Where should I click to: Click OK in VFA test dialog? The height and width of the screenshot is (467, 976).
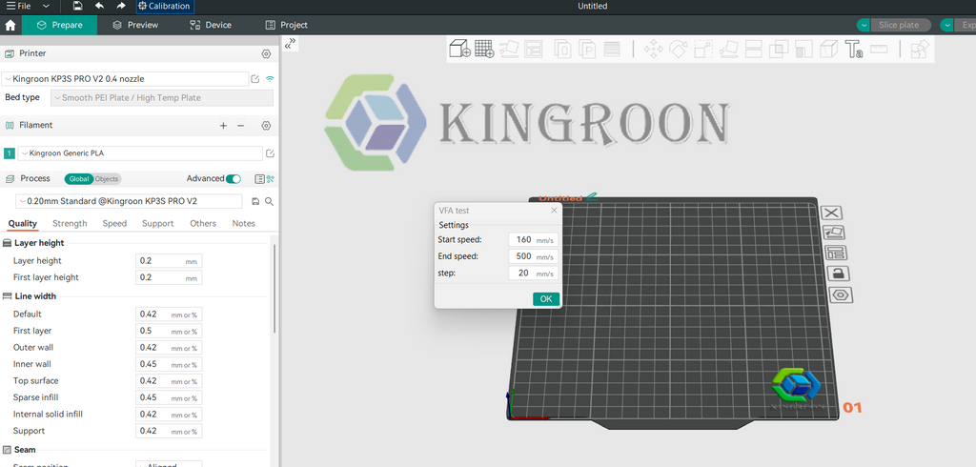[x=546, y=299]
